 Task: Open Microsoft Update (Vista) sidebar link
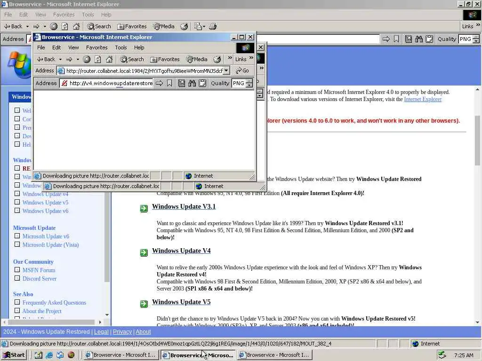(x=50, y=245)
